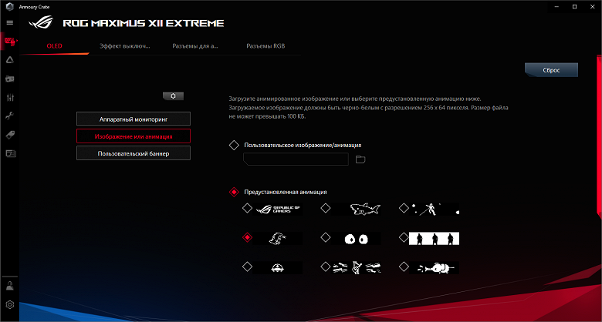This screenshot has height=322, width=602.
Task: Open the hamburger menu in the sidebar
Action: click(10, 23)
